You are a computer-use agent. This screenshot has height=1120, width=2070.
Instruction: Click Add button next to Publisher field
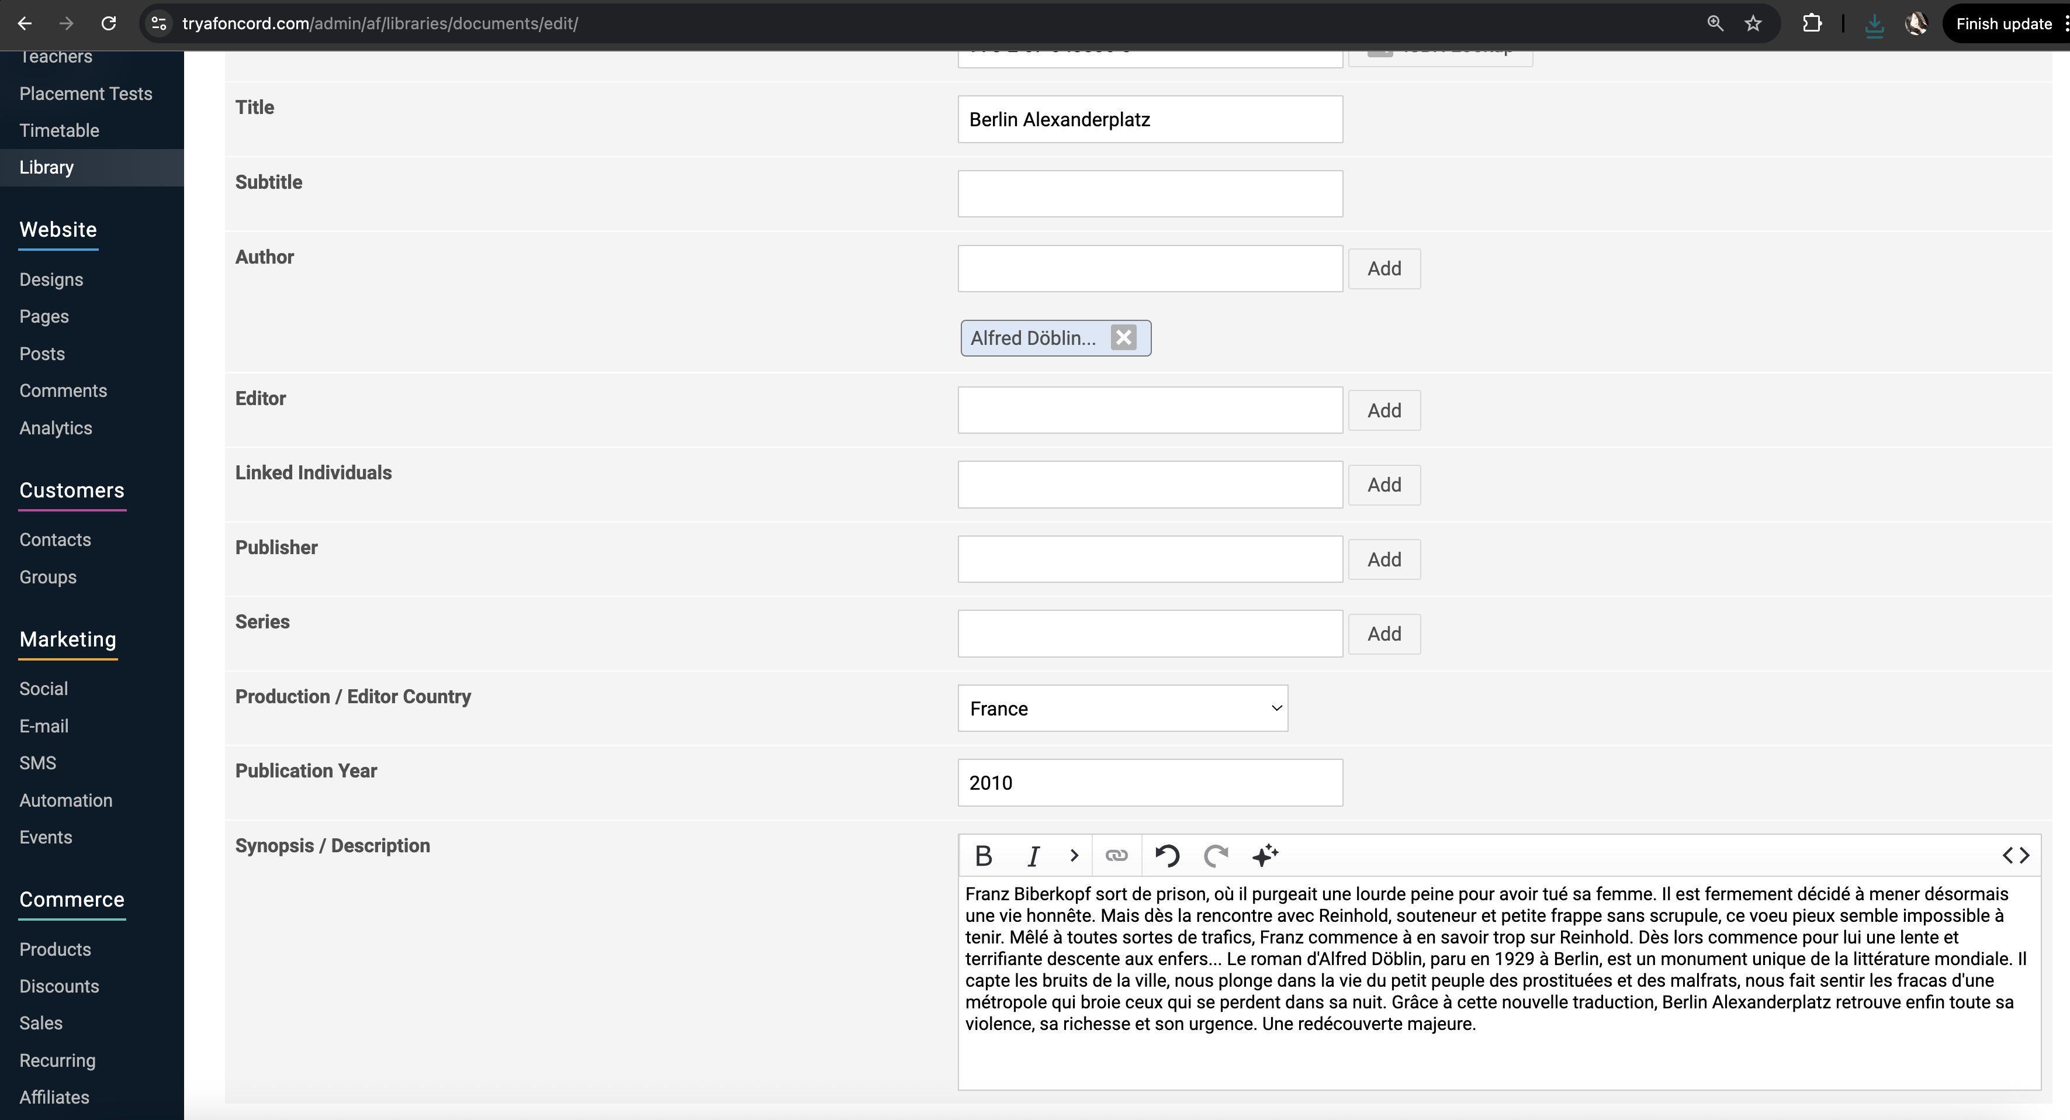tap(1384, 559)
